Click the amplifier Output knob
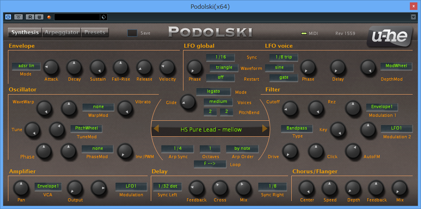The height and width of the screenshot is (209, 421). coord(75,188)
